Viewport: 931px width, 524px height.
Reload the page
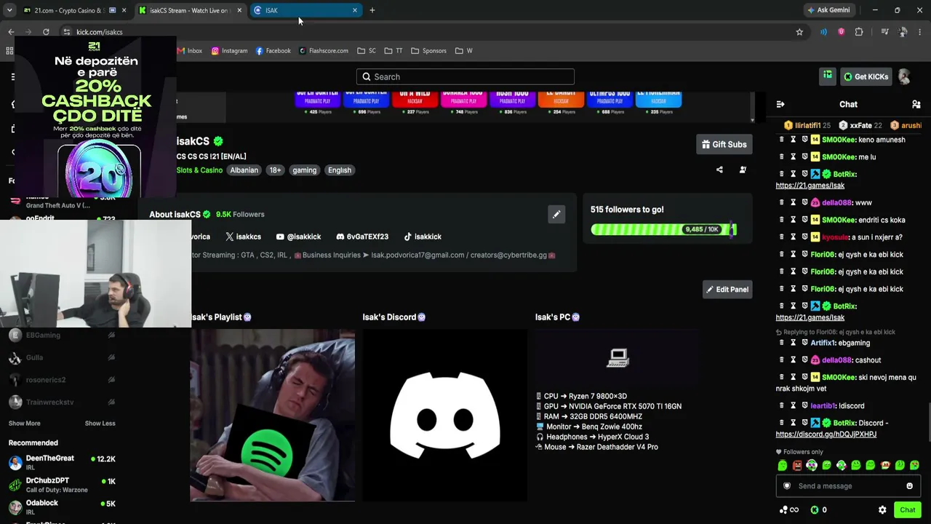pos(46,32)
